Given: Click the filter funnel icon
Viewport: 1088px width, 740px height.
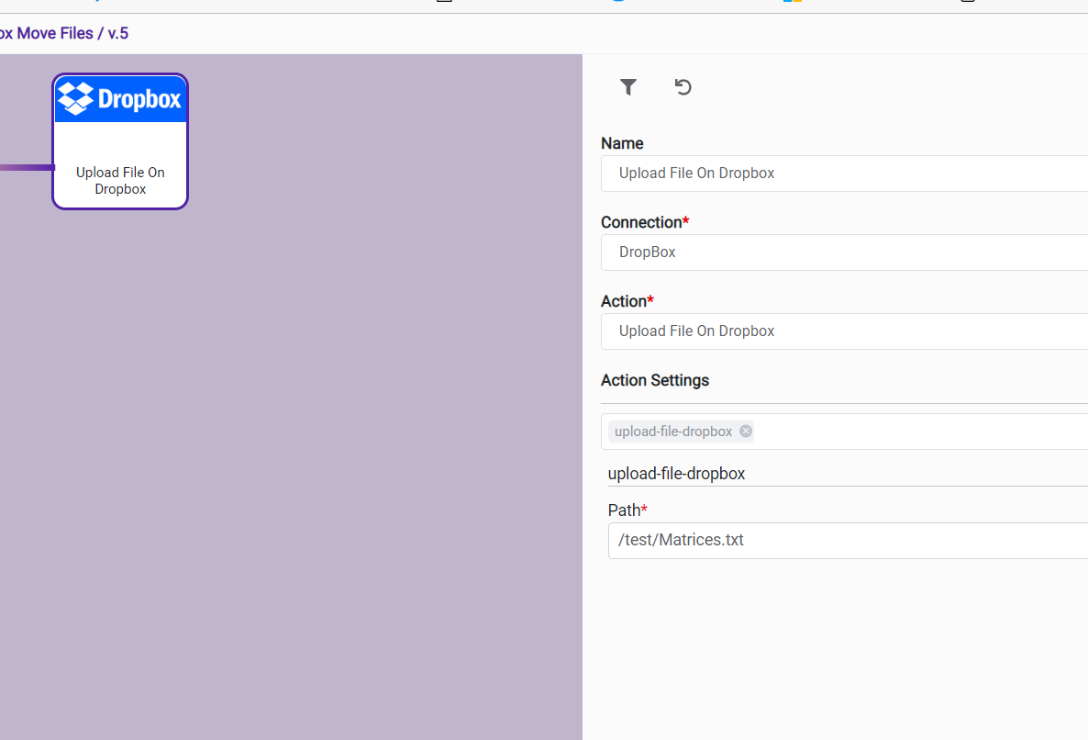Looking at the screenshot, I should (x=628, y=87).
